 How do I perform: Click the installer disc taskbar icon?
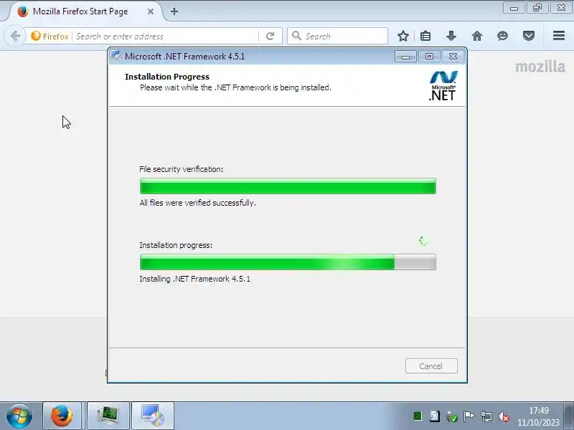click(x=153, y=416)
